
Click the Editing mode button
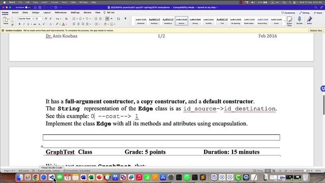(304, 13)
